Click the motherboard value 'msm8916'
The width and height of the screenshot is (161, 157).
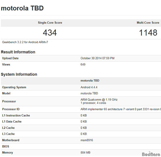[87, 140]
